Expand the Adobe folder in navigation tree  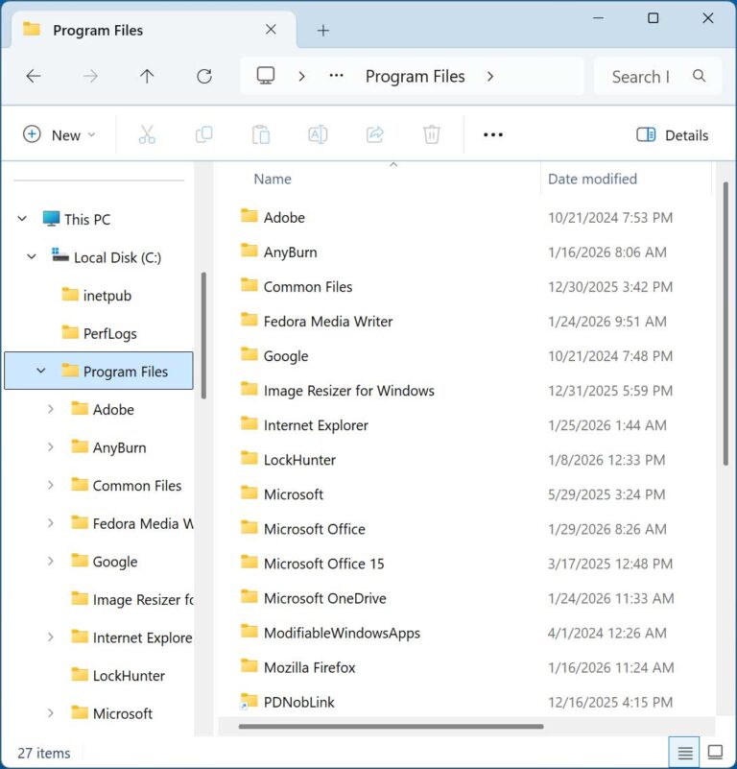[51, 409]
